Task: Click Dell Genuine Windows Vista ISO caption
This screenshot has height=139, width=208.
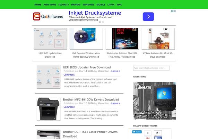Action: point(86,55)
